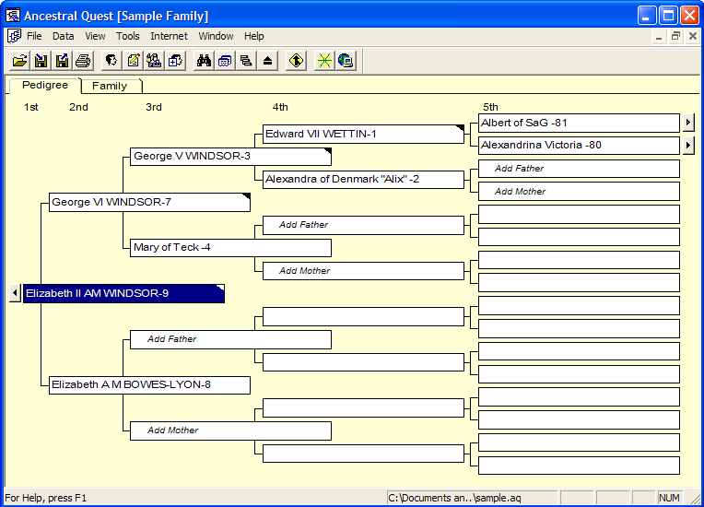
Task: Select Albert of SaG -81
Action: [579, 123]
